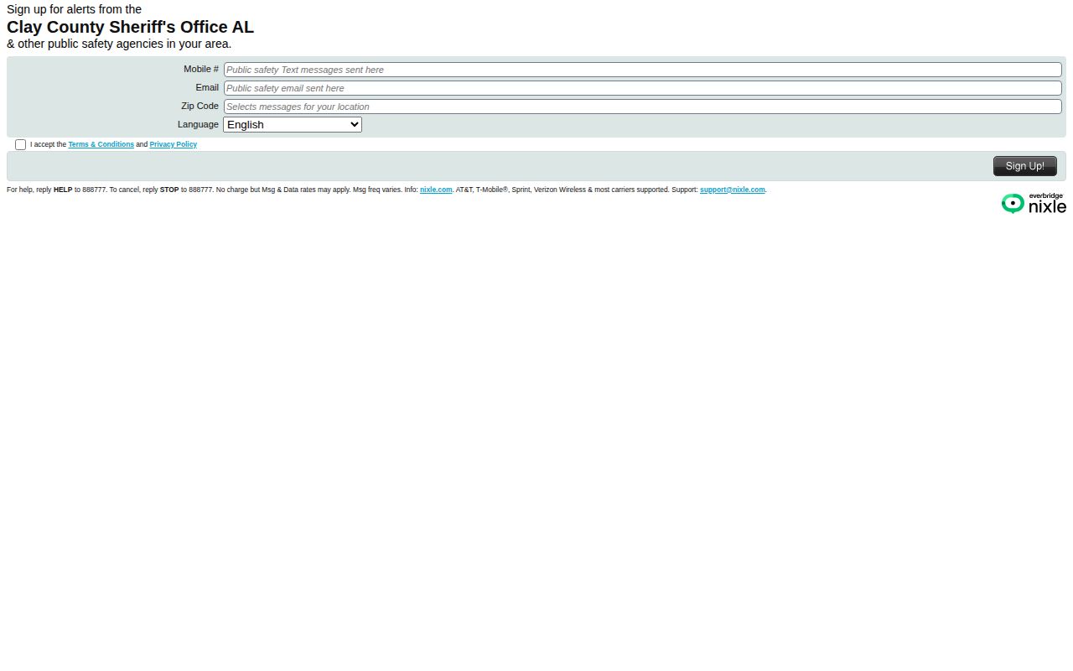The height and width of the screenshot is (671, 1073).
Task: Click the Mobile # input field
Action: (642, 70)
